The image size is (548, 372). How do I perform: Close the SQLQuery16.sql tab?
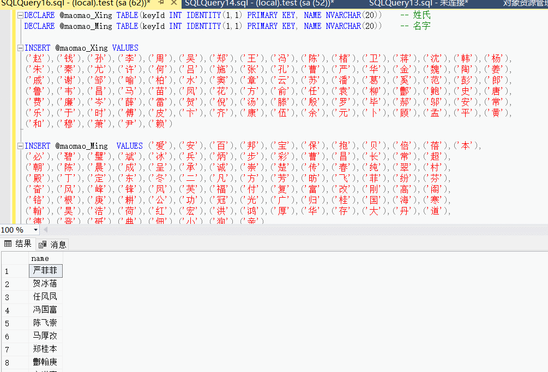(174, 3)
